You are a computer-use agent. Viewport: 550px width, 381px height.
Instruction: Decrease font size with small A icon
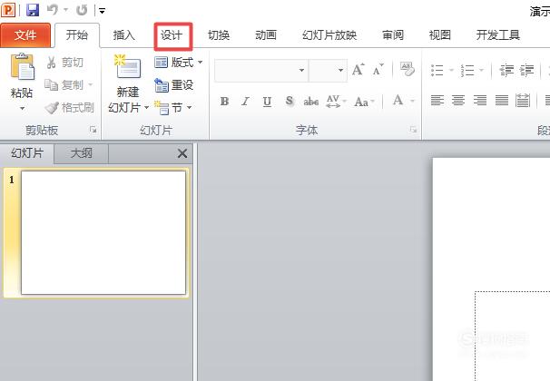click(x=378, y=71)
